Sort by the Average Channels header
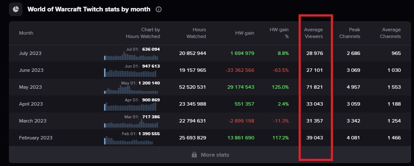Screen dimensions: 414x166 pos(390,33)
